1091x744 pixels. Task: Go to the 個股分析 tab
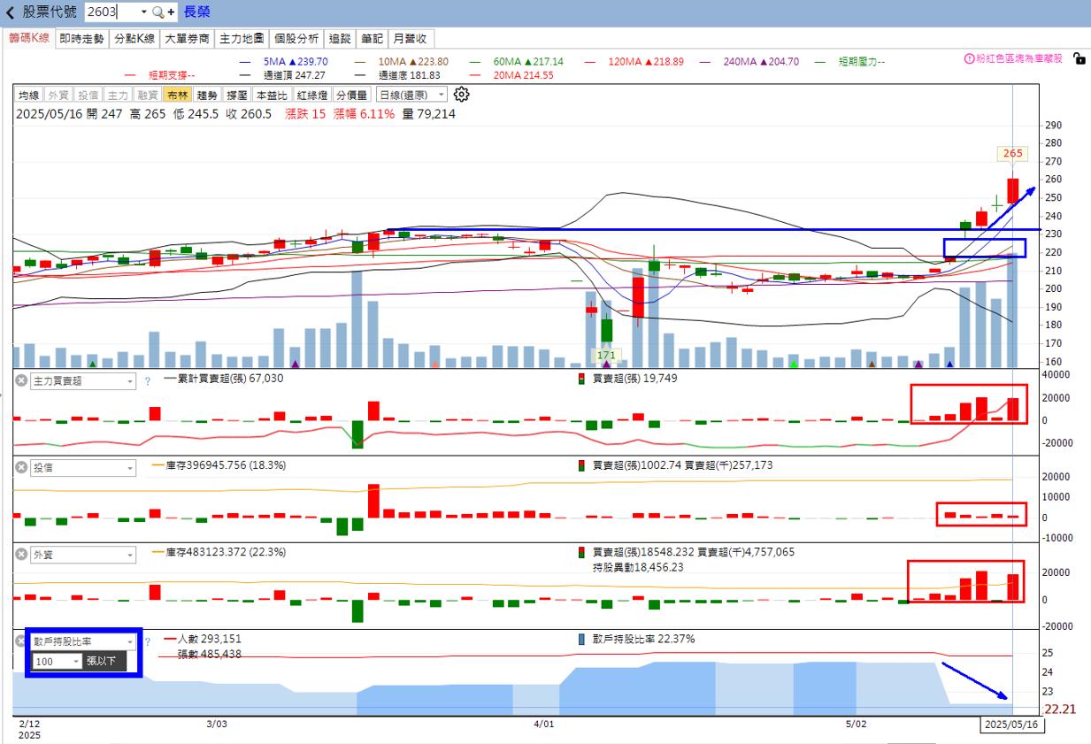click(296, 39)
